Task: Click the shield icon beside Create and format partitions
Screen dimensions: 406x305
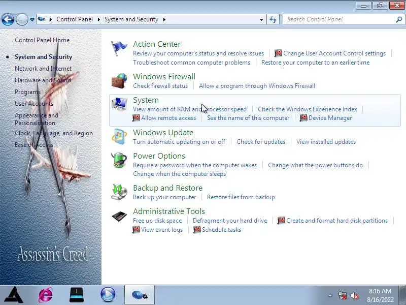Action: click(281, 221)
